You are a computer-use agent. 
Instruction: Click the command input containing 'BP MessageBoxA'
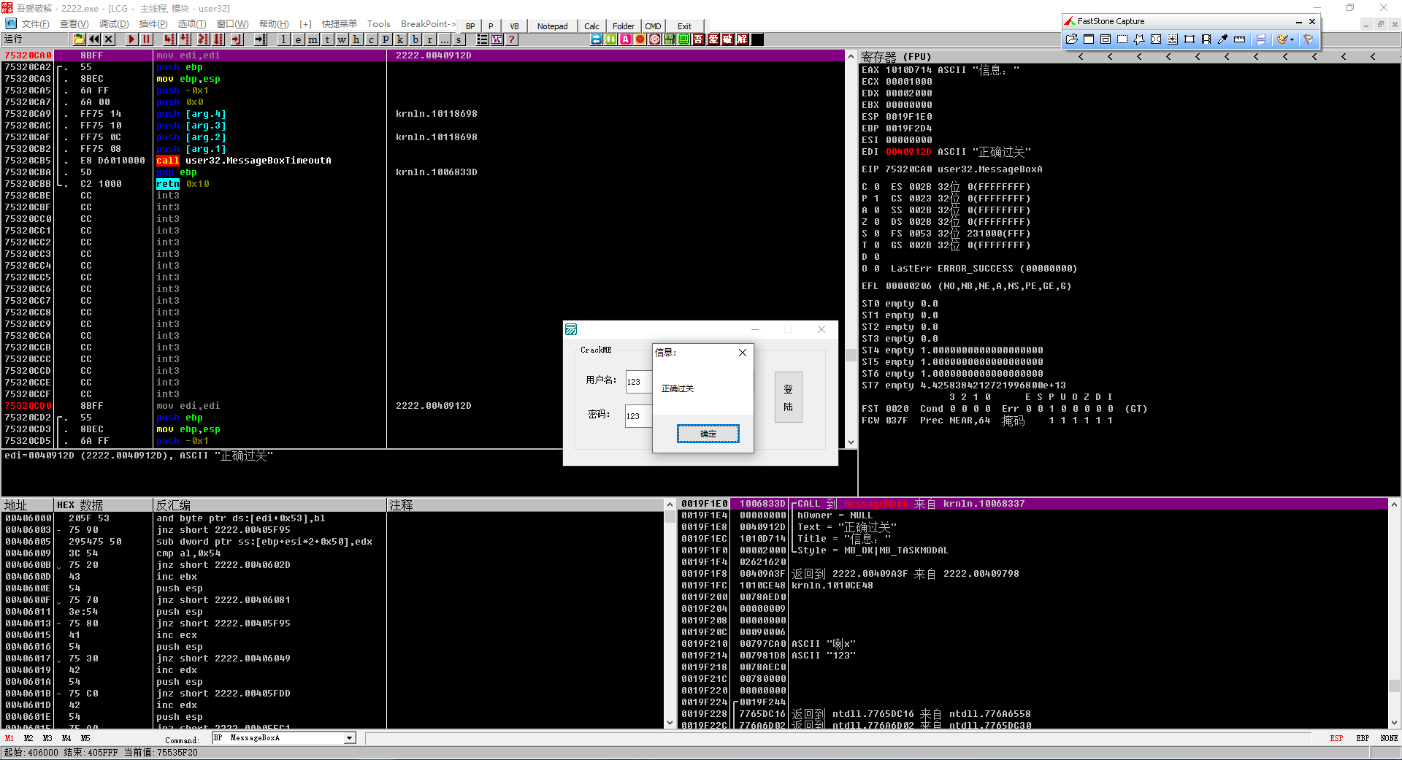[x=278, y=738]
